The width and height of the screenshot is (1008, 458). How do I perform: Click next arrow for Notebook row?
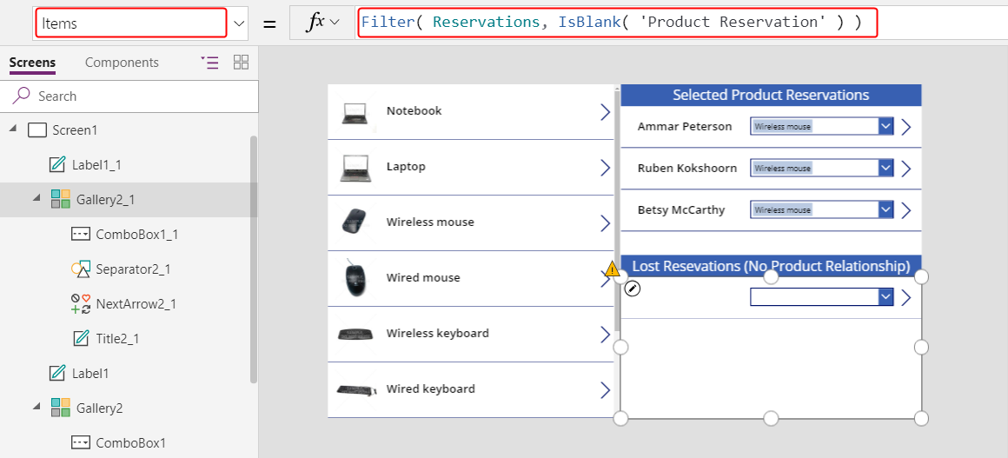pos(605,112)
